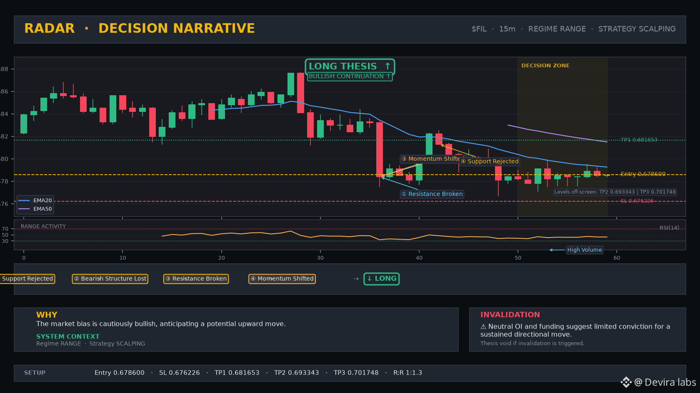Click Thesis void if invalidation is triggered
The image size is (700, 393).
point(532,343)
